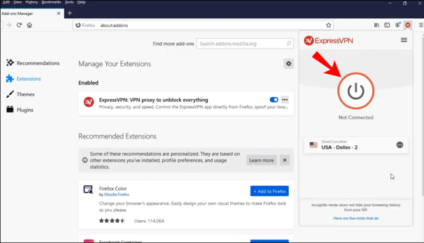The height and width of the screenshot is (243, 424).
Task: Dismiss the personalized recommendations notice
Action: (x=285, y=160)
